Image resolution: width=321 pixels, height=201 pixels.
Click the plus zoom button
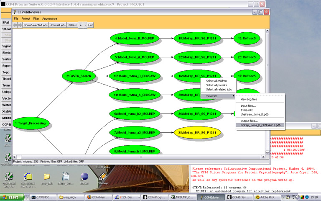click(x=81, y=25)
